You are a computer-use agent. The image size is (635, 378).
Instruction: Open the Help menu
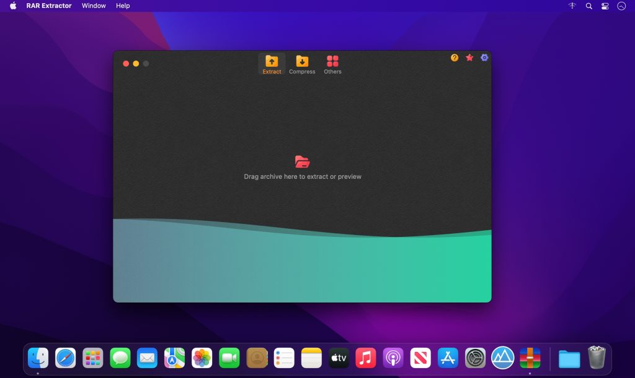click(122, 6)
